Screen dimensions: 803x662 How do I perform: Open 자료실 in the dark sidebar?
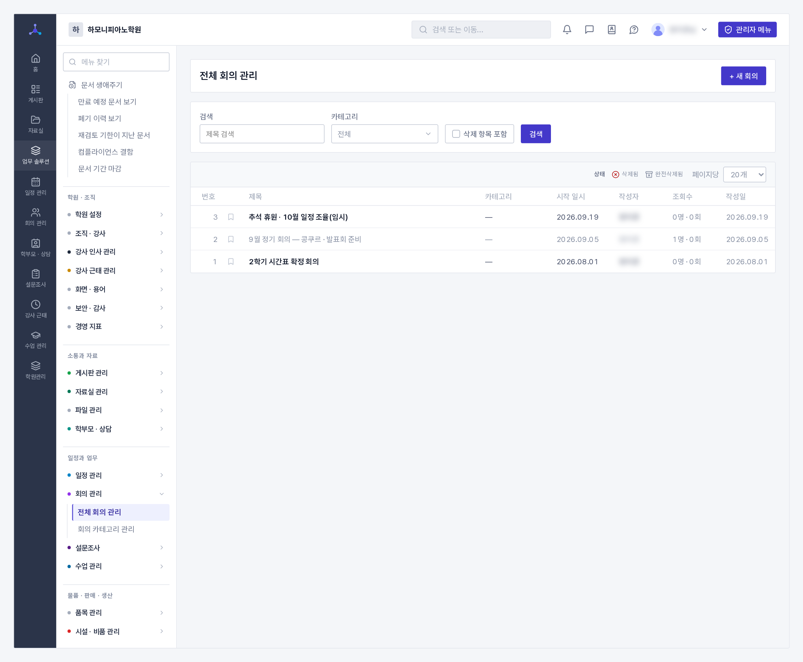pos(35,124)
